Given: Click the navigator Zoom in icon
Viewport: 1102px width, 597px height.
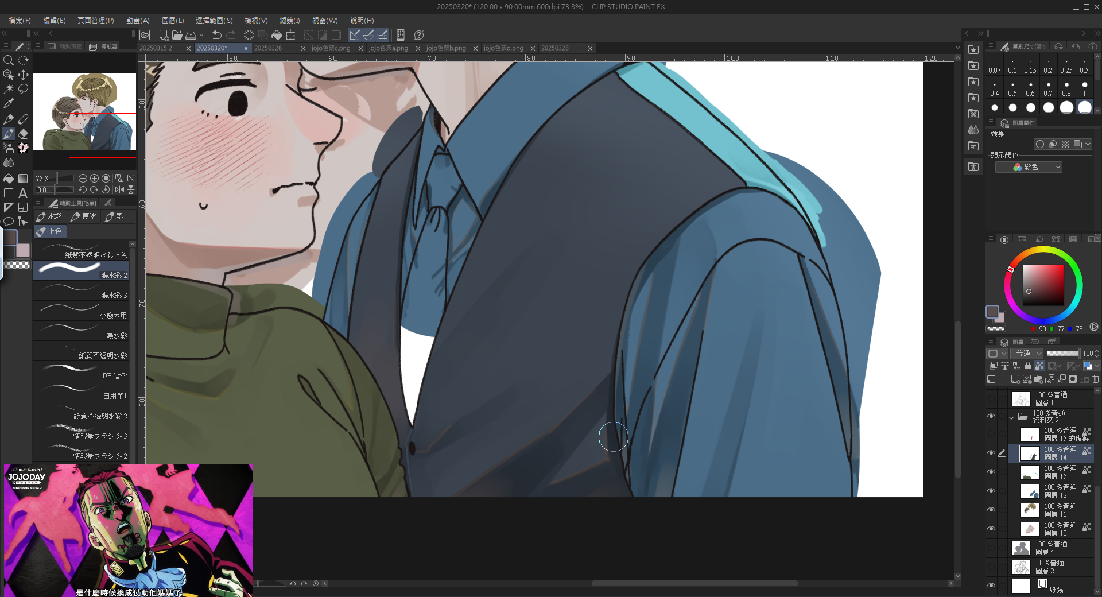Looking at the screenshot, I should [94, 179].
